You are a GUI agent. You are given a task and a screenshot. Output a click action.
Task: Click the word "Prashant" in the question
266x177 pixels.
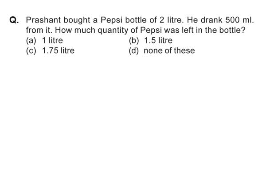(x=43, y=20)
